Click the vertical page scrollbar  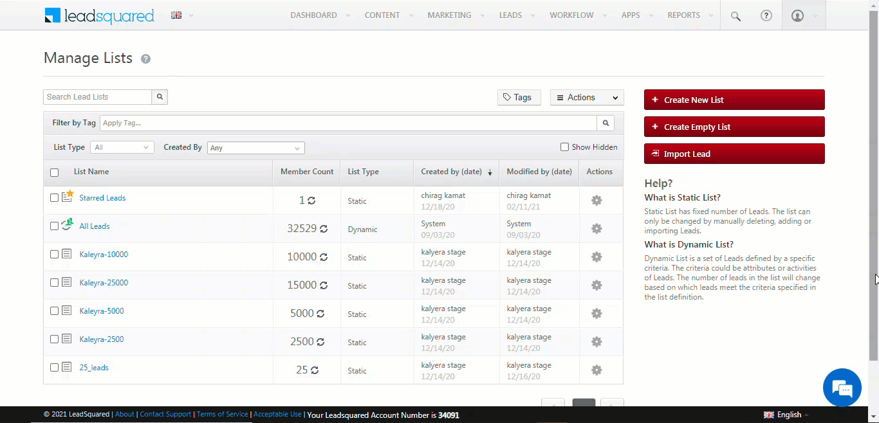874,186
